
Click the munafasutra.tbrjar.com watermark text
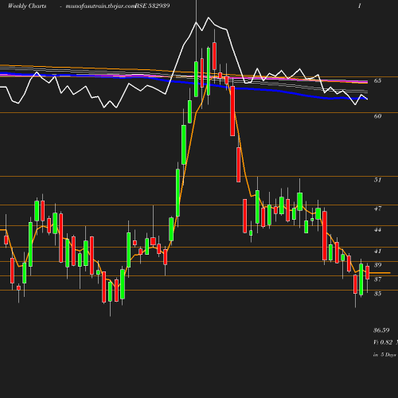[x=100, y=6]
